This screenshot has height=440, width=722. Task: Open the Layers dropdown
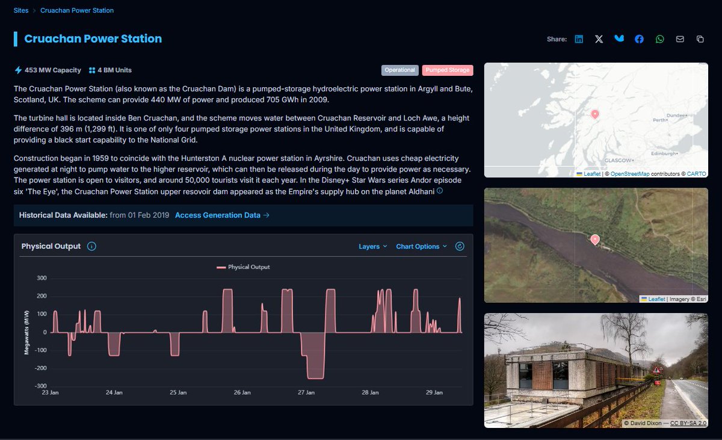(x=373, y=246)
